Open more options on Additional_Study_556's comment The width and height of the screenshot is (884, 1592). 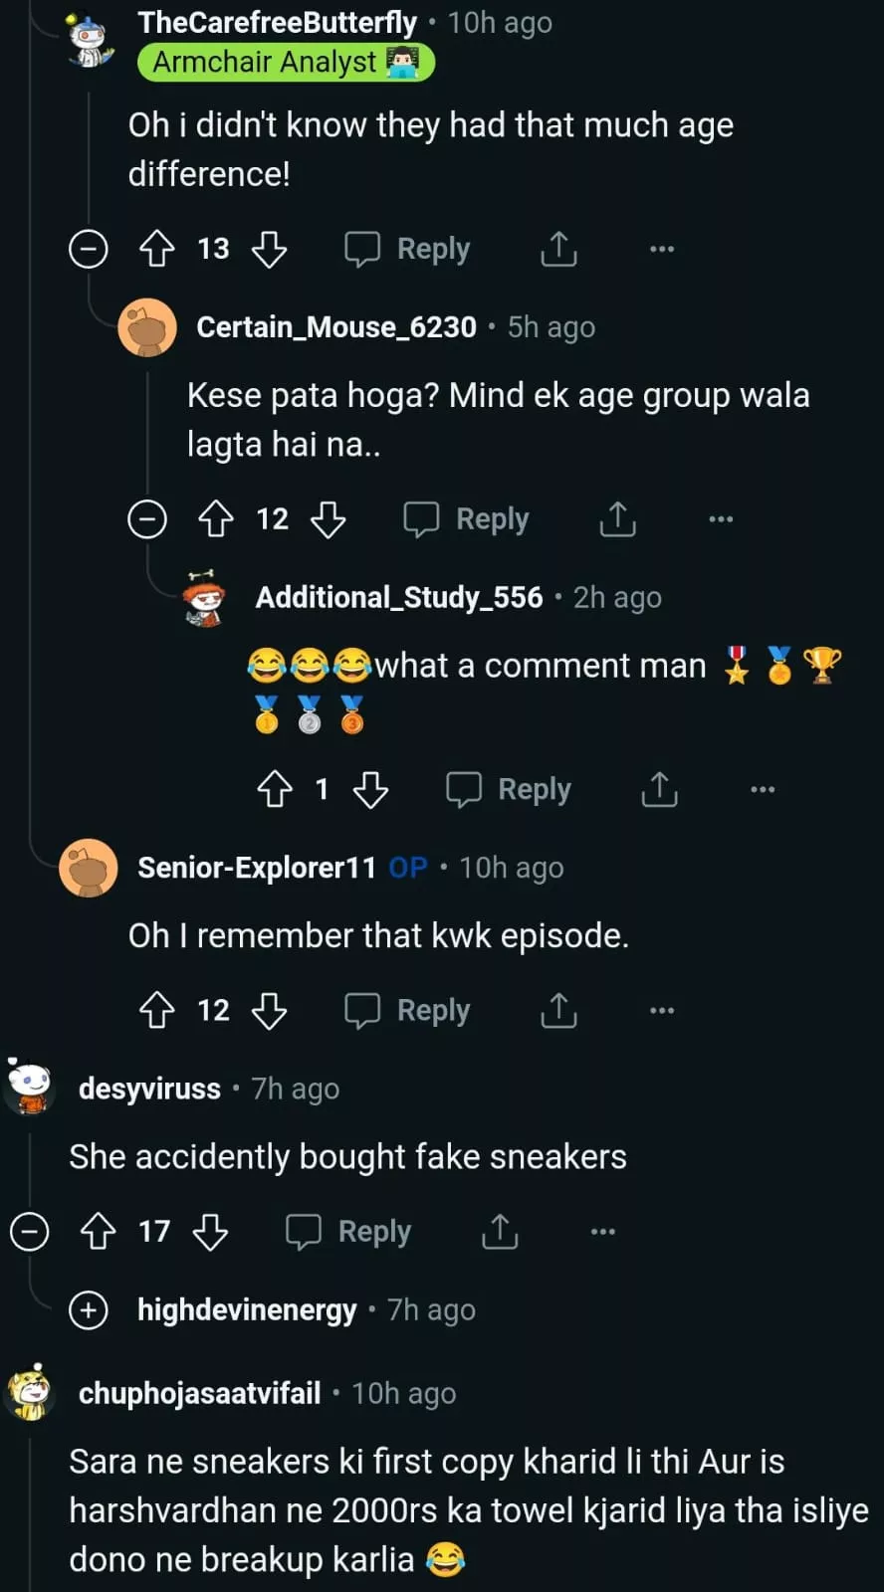762,790
